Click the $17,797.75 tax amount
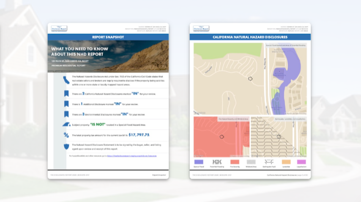This screenshot has width=361, height=202. (x=139, y=135)
